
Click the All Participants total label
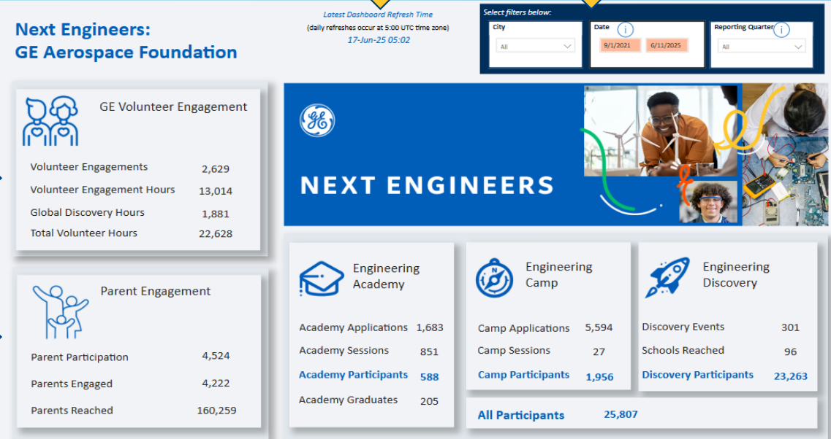click(520, 415)
